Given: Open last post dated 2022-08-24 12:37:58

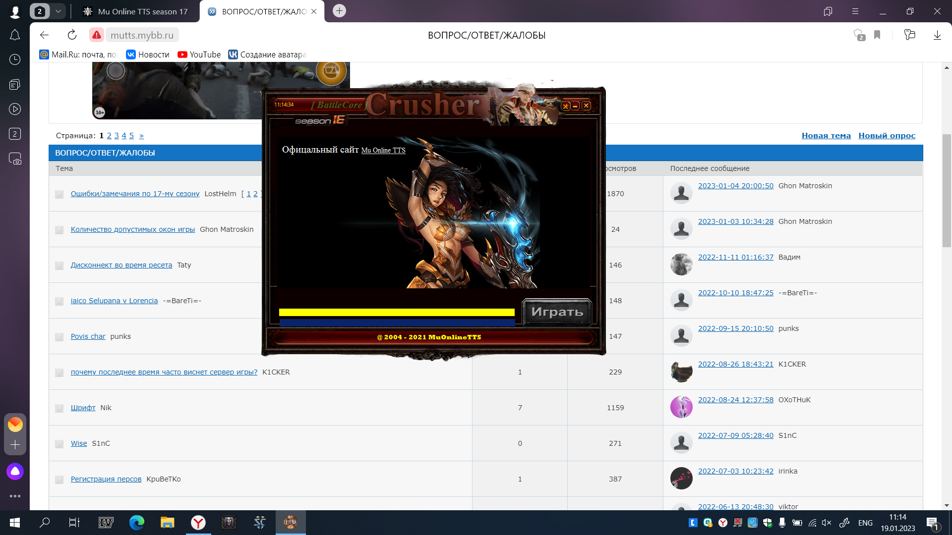Looking at the screenshot, I should click(x=735, y=400).
